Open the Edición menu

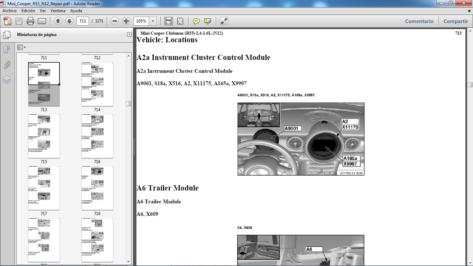[x=28, y=11]
